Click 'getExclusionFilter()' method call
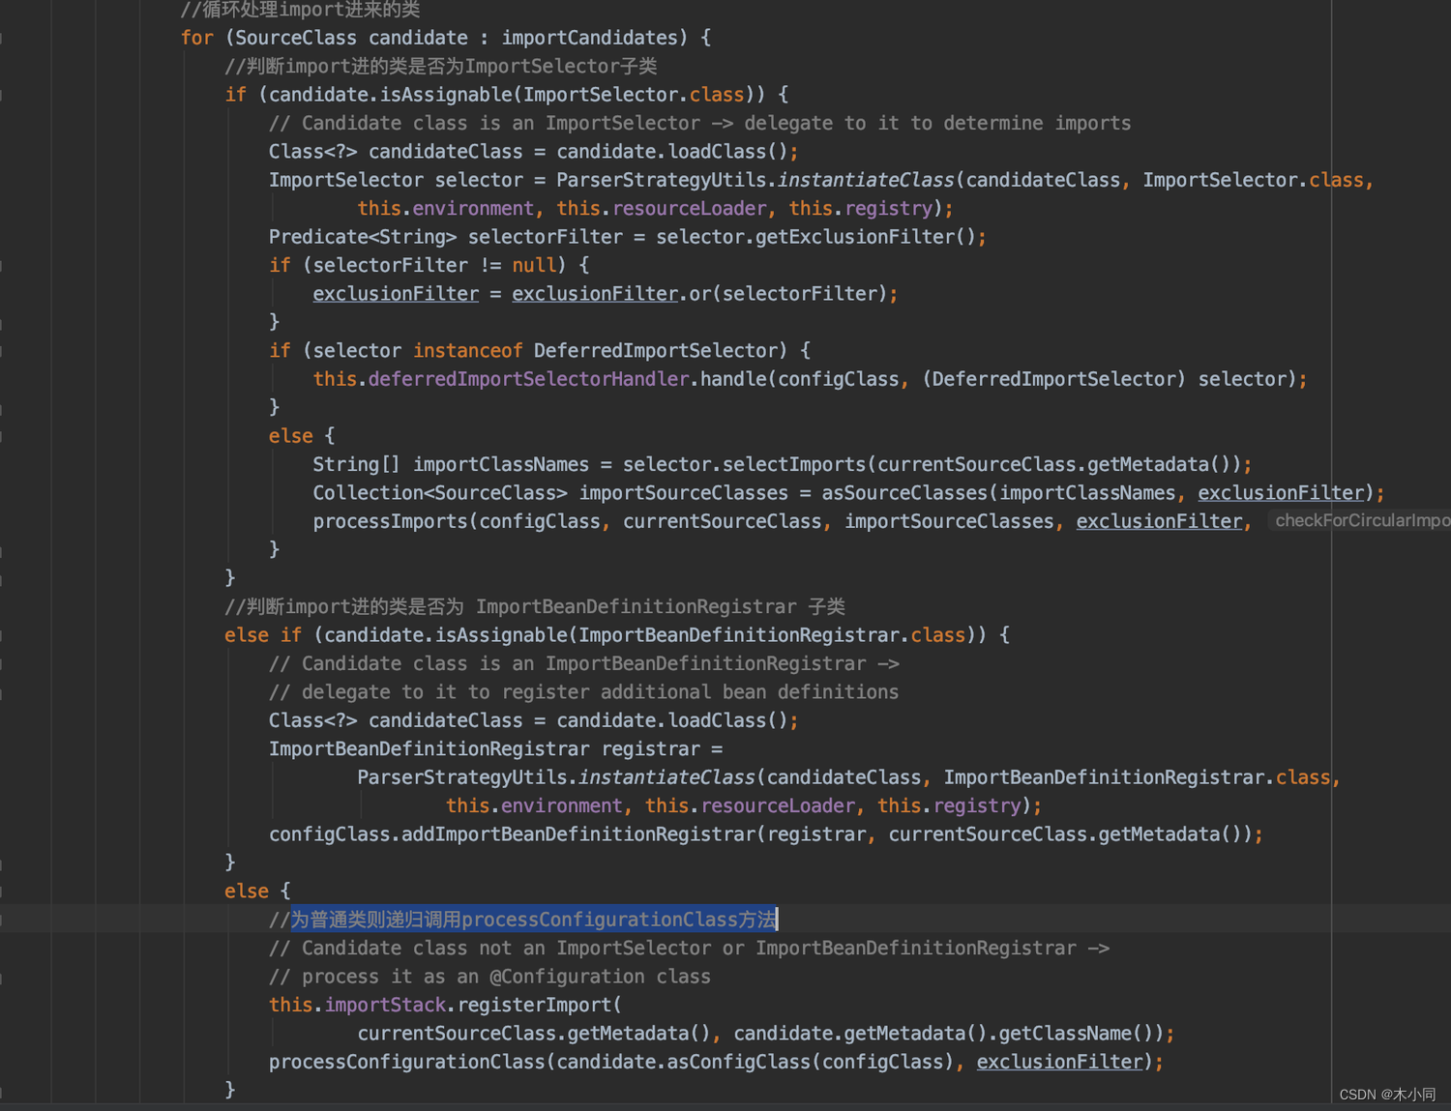The image size is (1451, 1111). 865,237
